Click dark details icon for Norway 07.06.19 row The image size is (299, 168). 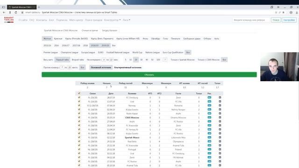[220, 105]
